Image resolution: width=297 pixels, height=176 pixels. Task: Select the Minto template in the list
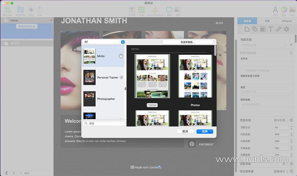click(103, 56)
